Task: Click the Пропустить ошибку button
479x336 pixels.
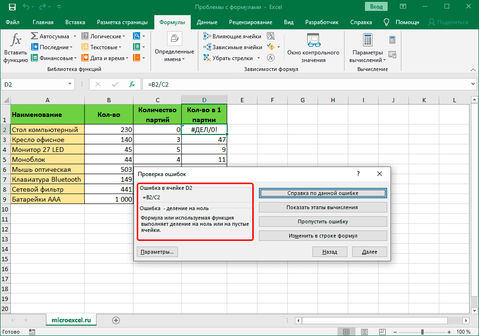Action: click(323, 221)
